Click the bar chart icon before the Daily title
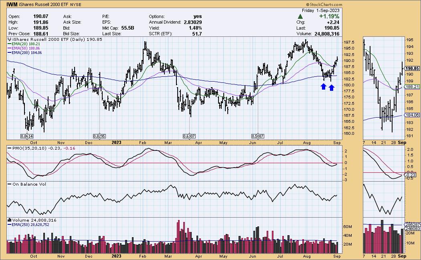This screenshot has width=421, height=260. point(9,39)
